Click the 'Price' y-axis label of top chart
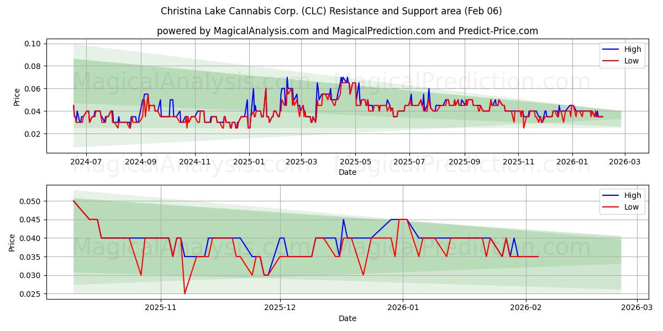The height and width of the screenshot is (331, 663). [17, 95]
